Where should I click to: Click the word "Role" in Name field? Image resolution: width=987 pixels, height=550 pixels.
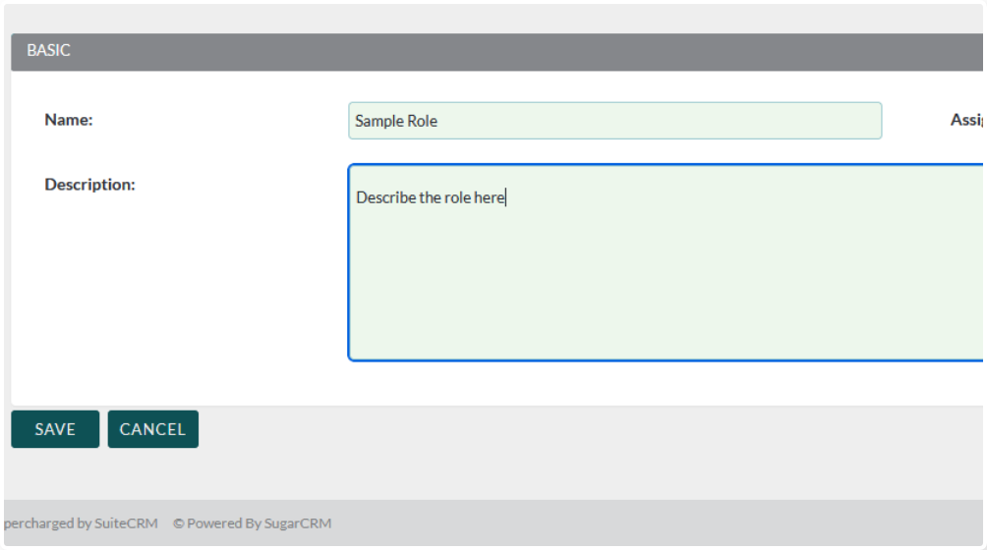tap(423, 121)
